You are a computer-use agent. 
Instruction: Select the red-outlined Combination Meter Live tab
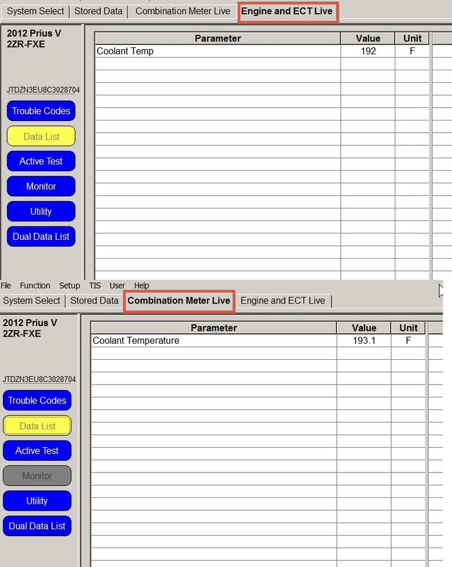click(179, 301)
